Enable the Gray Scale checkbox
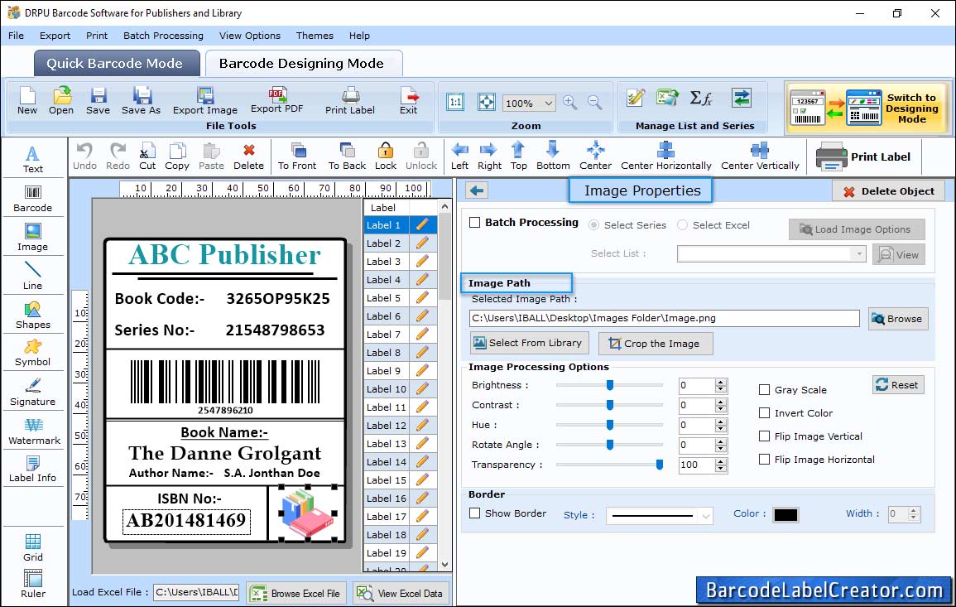The width and height of the screenshot is (956, 607). click(x=764, y=390)
